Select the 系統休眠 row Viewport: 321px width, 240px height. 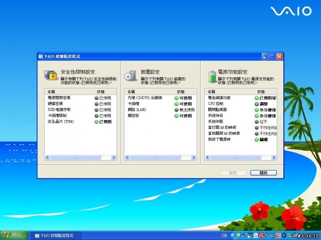point(241,122)
